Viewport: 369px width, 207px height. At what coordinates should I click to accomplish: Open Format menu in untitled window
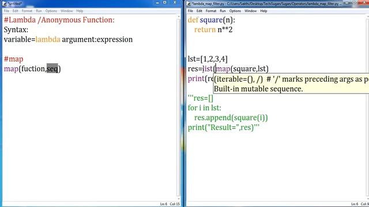pos(27,11)
